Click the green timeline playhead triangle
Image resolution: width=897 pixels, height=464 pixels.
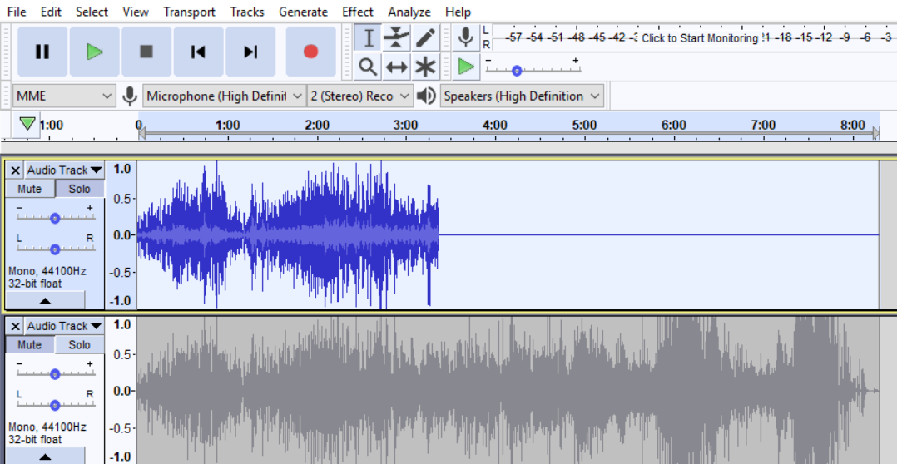pyautogui.click(x=27, y=123)
